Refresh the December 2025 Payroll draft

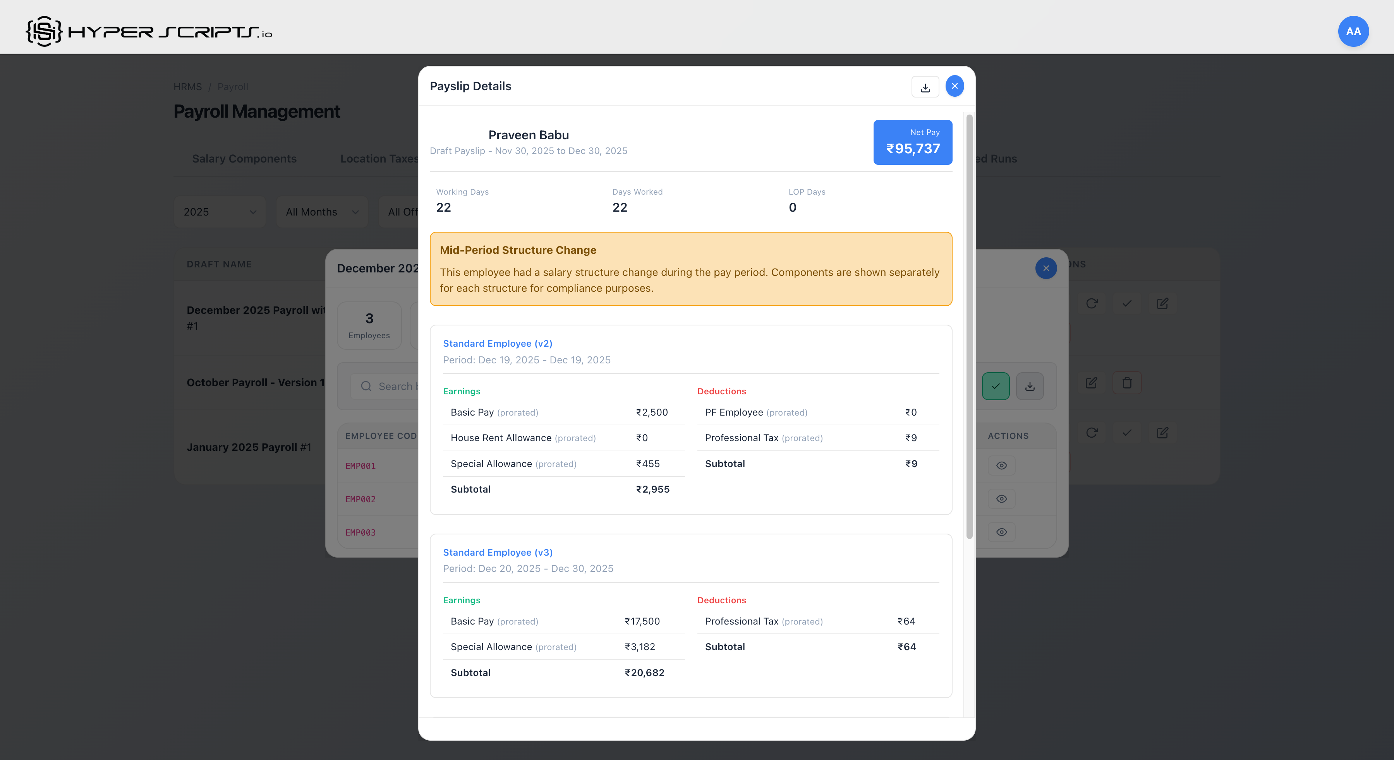pos(1091,303)
